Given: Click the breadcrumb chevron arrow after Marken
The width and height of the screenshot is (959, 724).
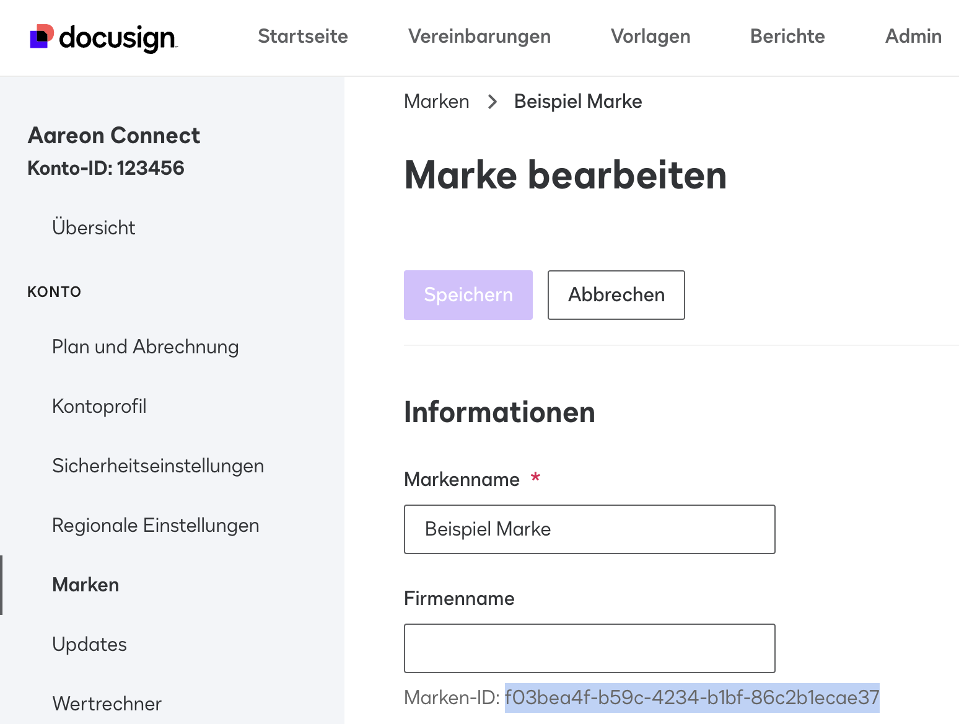Looking at the screenshot, I should (x=493, y=102).
